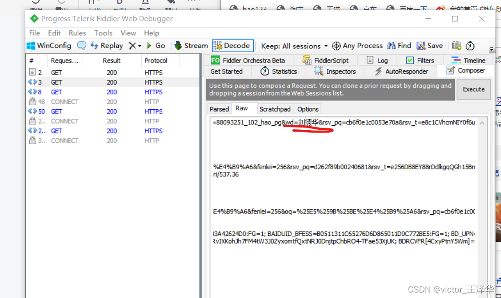Click the WinConfig toolbar button

(x=49, y=46)
